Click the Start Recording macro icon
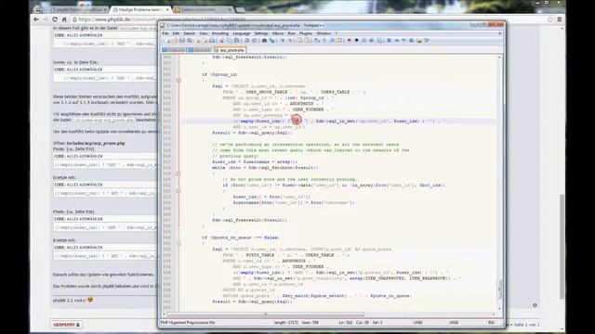595x334 pixels. tap(350, 40)
